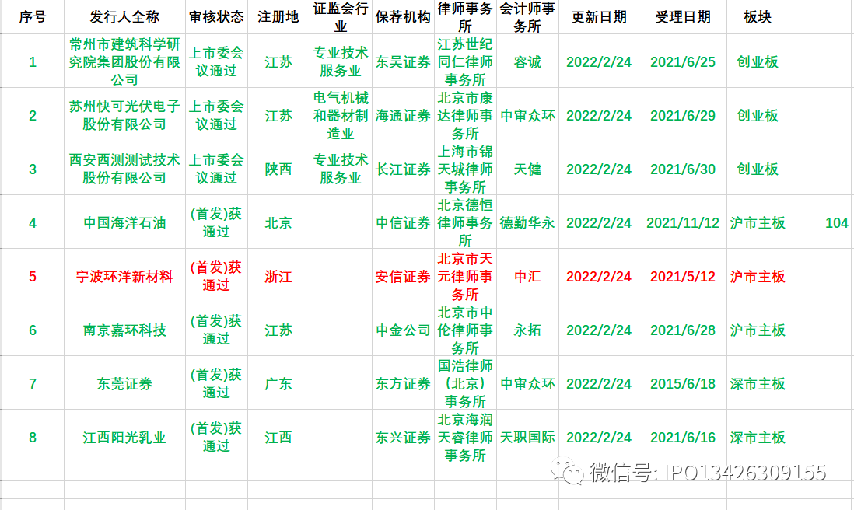This screenshot has height=510, width=854.
Task: Select registration place cell 广东
Action: point(278,383)
